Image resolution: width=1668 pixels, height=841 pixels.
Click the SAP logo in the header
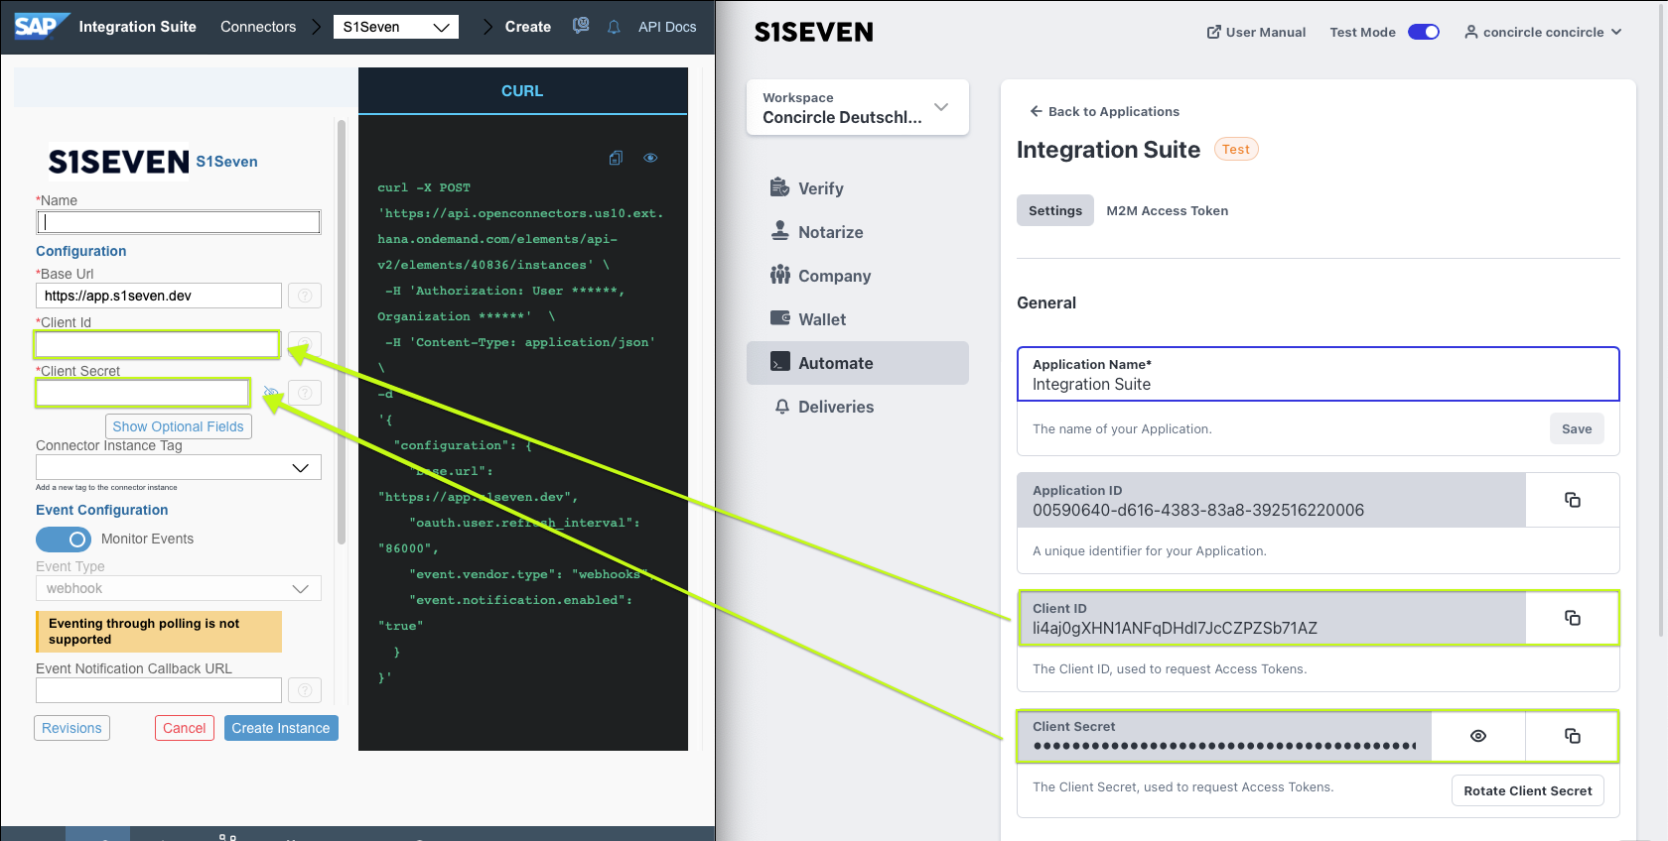pyautogui.click(x=41, y=26)
